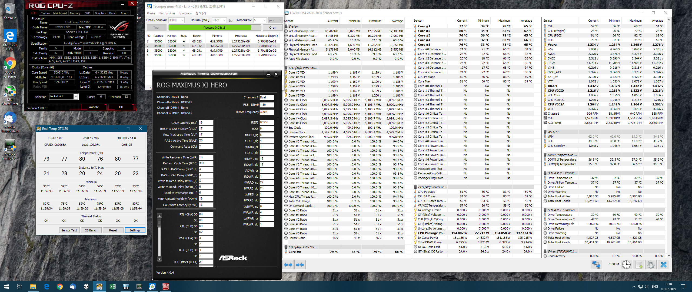This screenshot has height=292, width=692.
Task: Open the LinX Настройки menu
Action: [x=167, y=13]
